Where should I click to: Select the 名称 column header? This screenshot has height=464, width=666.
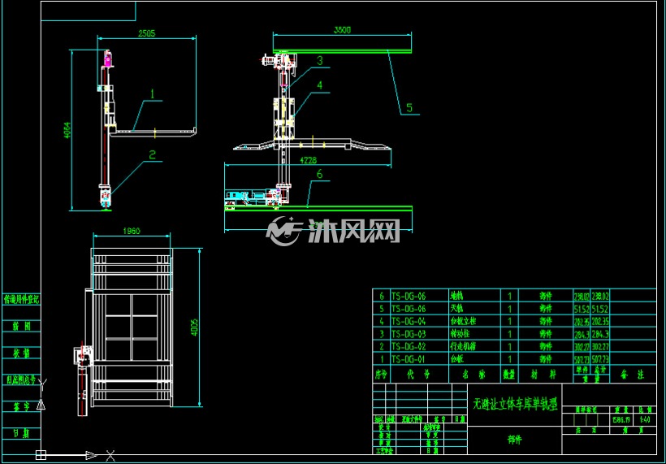coord(474,375)
